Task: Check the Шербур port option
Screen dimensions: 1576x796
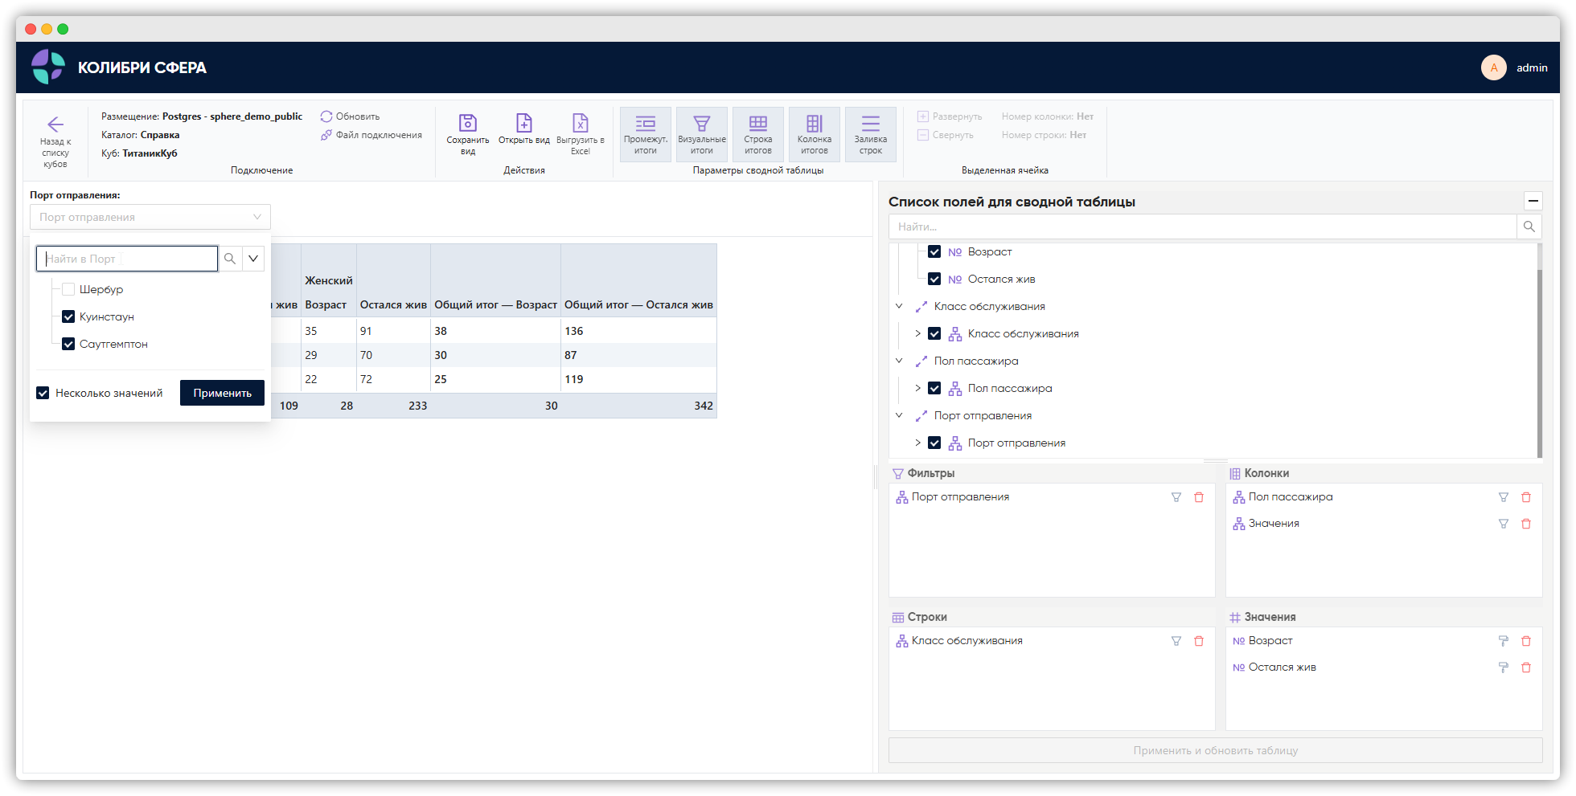Action: (x=68, y=289)
